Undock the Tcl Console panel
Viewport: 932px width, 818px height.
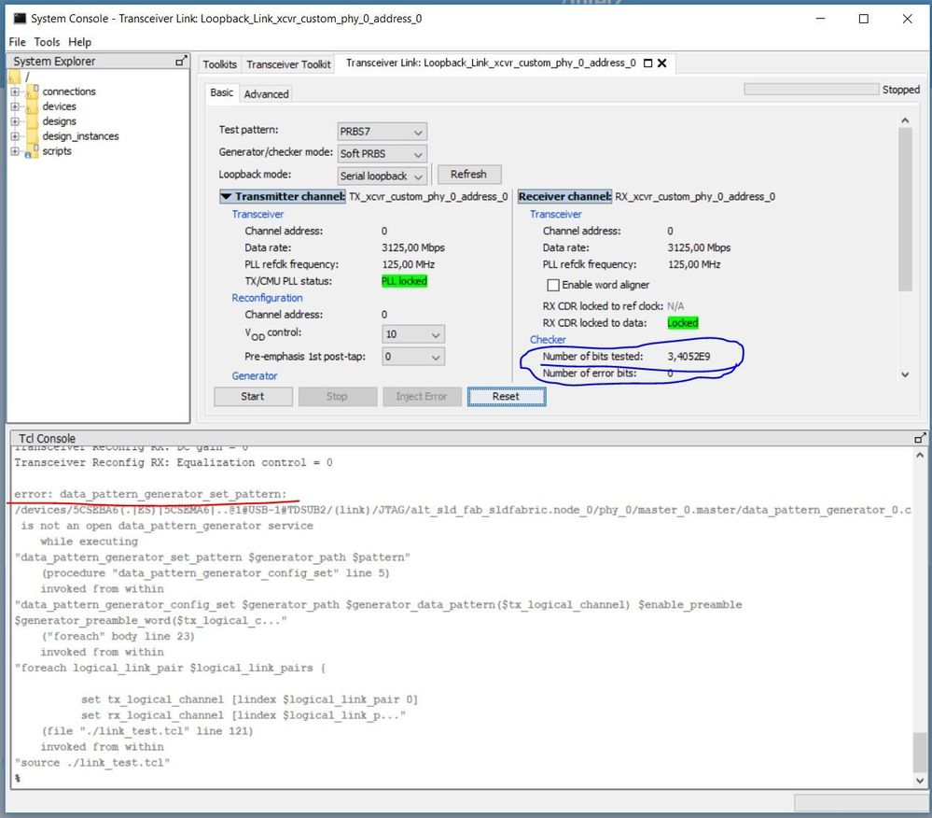[x=920, y=439]
